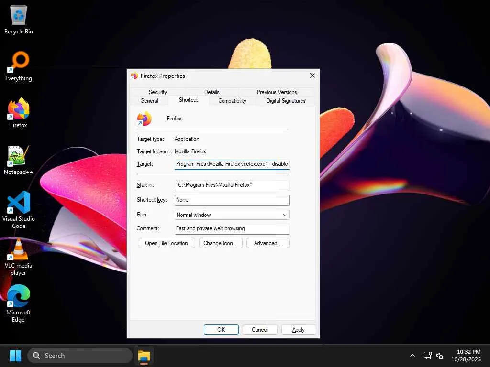Switch to the General tab
Screen dimensions: 490x367
(x=149, y=101)
